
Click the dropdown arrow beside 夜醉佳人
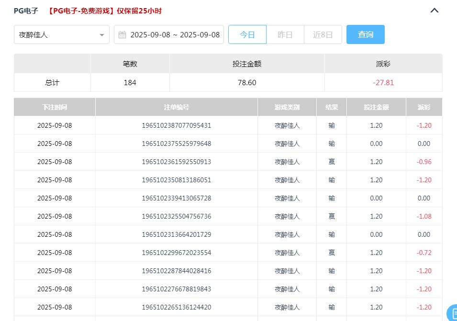pos(101,34)
